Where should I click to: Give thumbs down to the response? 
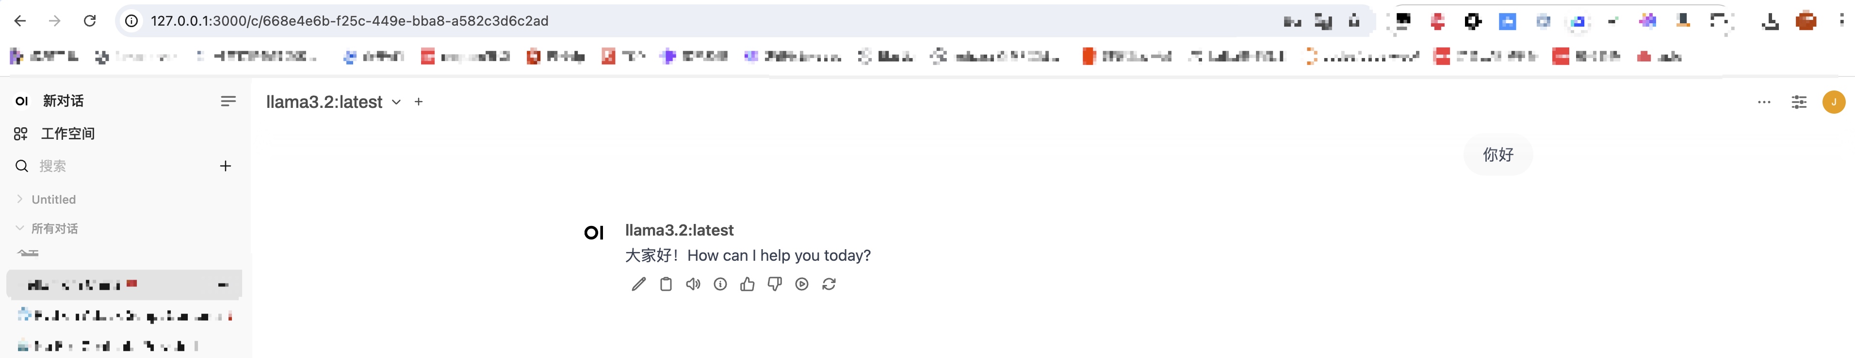775,284
